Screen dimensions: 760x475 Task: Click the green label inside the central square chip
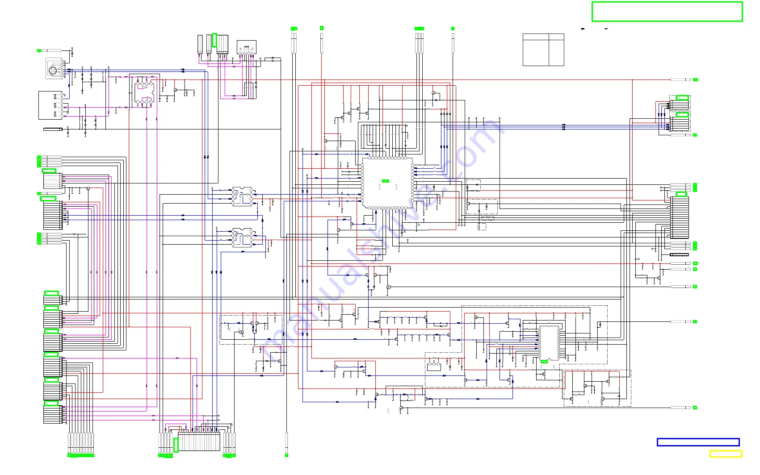point(386,181)
